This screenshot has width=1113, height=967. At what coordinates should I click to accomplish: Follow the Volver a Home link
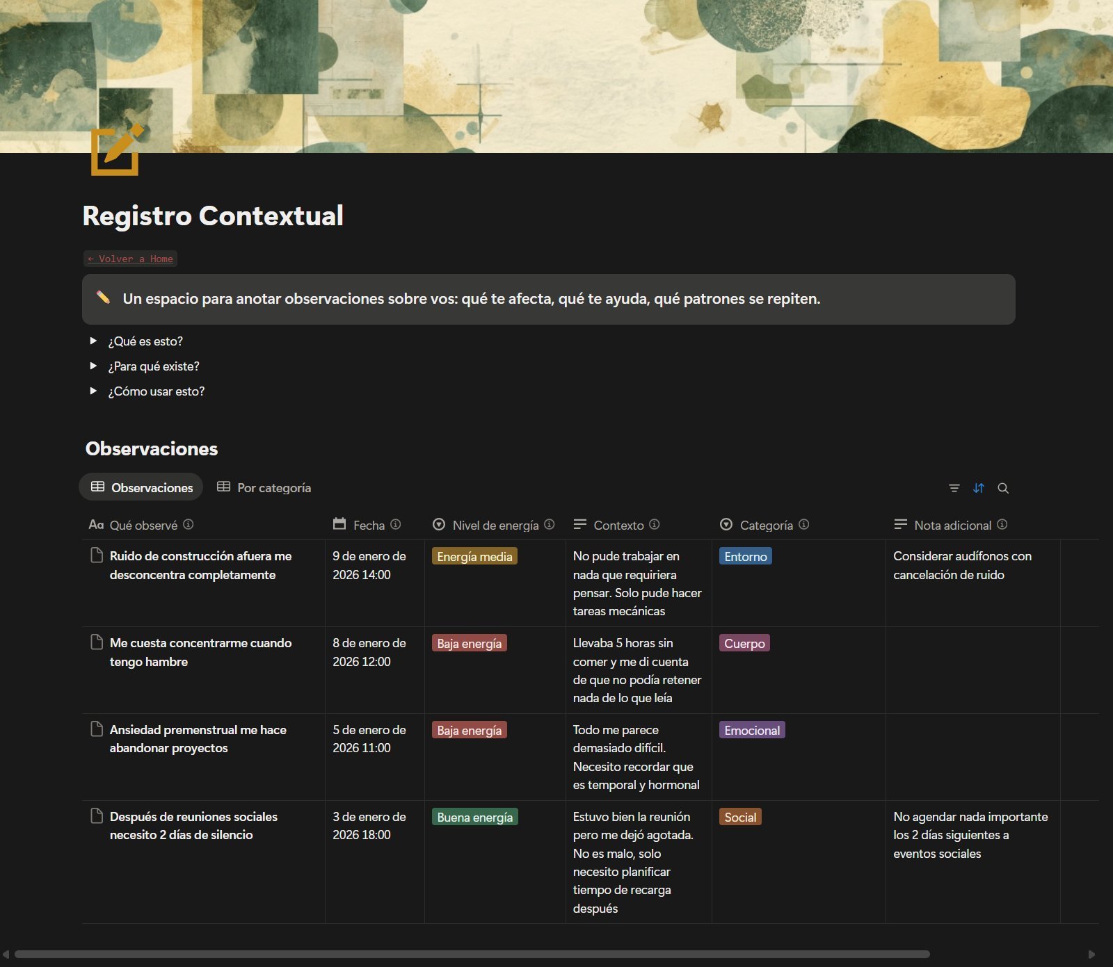point(130,259)
